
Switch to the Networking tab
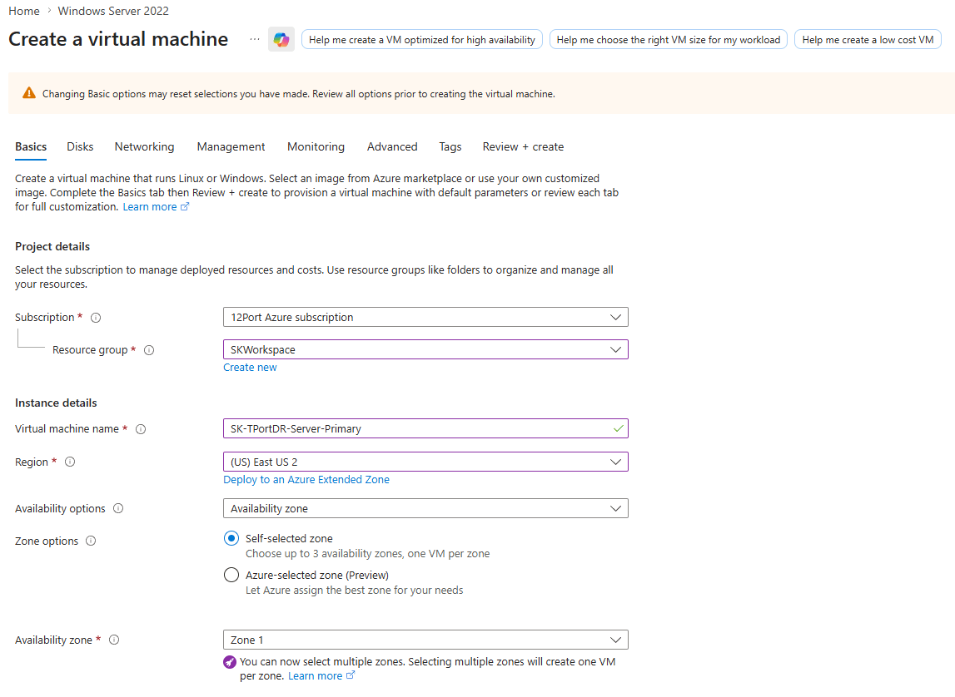(144, 147)
